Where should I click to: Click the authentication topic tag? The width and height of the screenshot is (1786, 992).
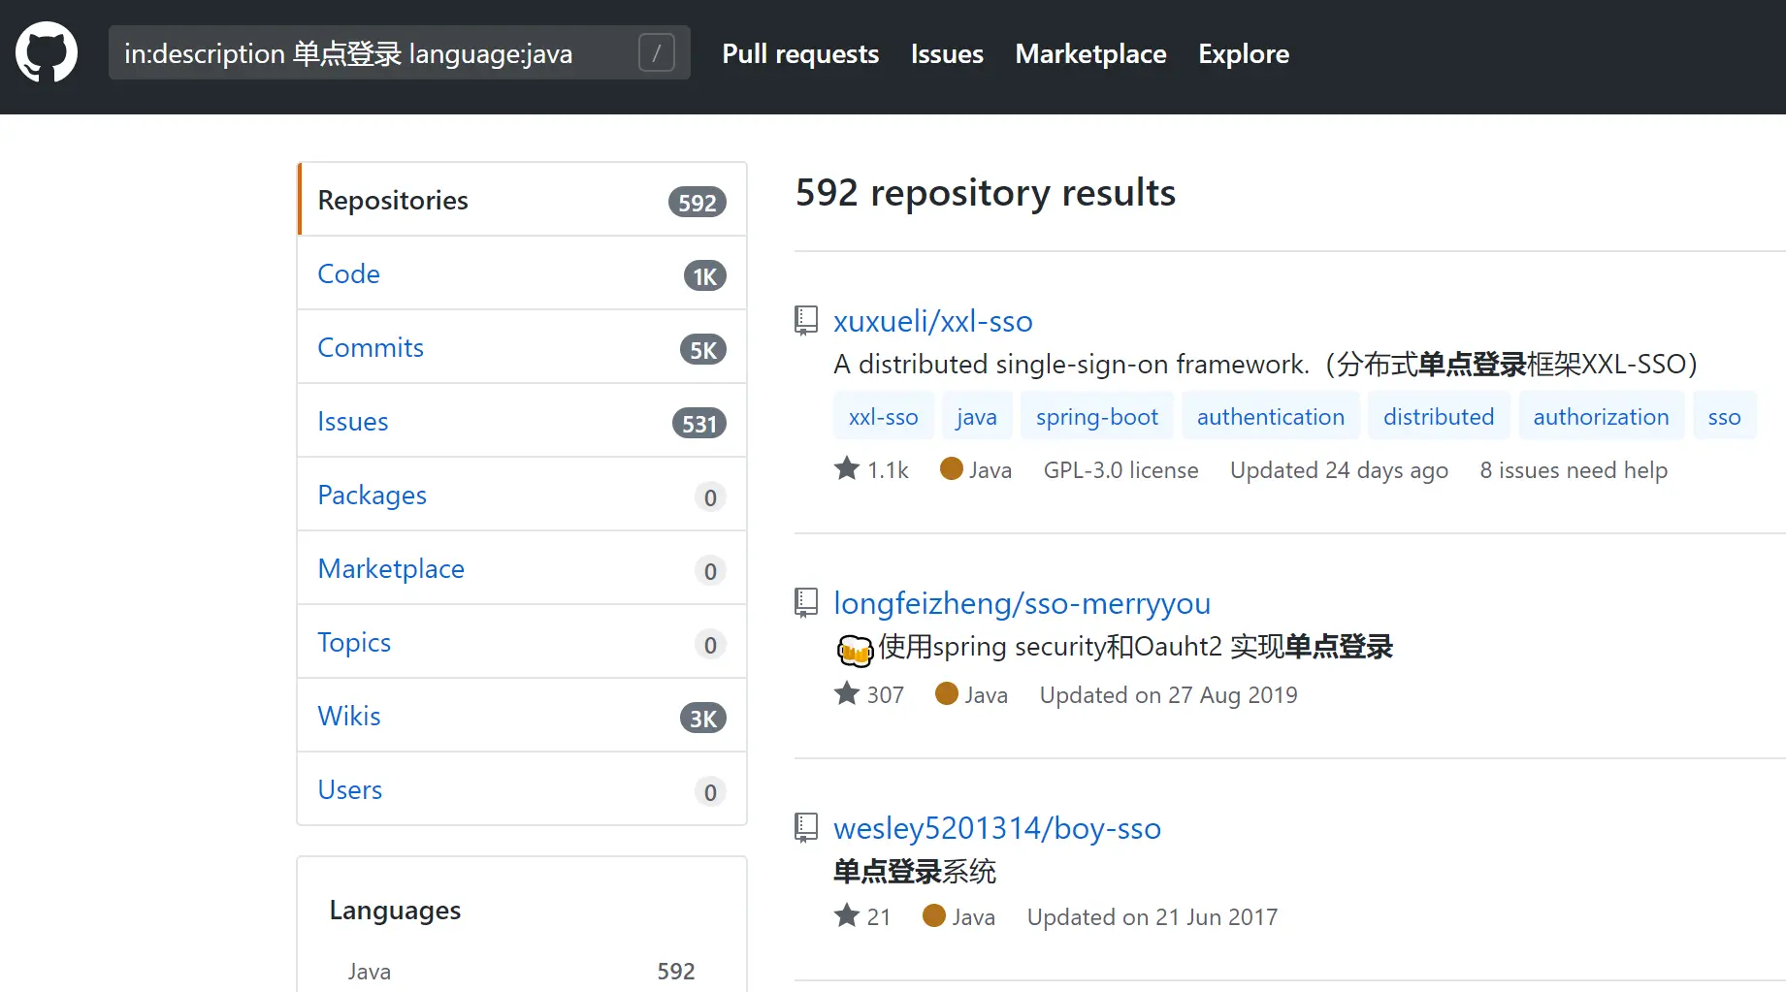[1270, 417]
